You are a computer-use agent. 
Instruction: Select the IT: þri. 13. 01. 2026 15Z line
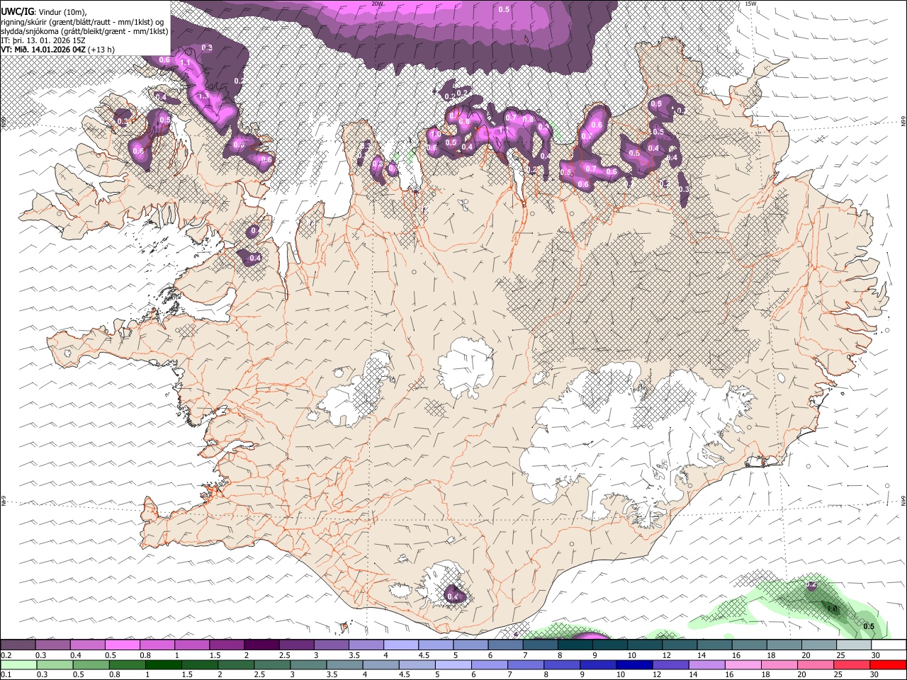(x=43, y=40)
